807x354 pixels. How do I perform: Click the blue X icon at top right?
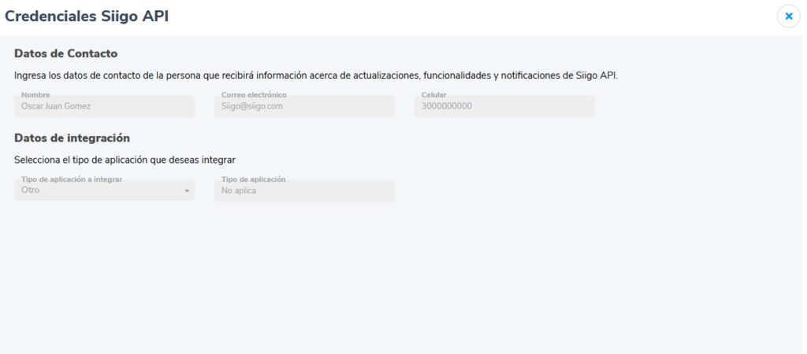[x=788, y=17]
